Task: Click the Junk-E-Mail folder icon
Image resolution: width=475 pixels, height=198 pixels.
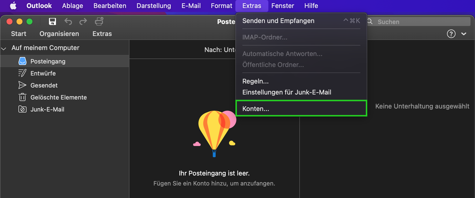Action: tap(22, 109)
